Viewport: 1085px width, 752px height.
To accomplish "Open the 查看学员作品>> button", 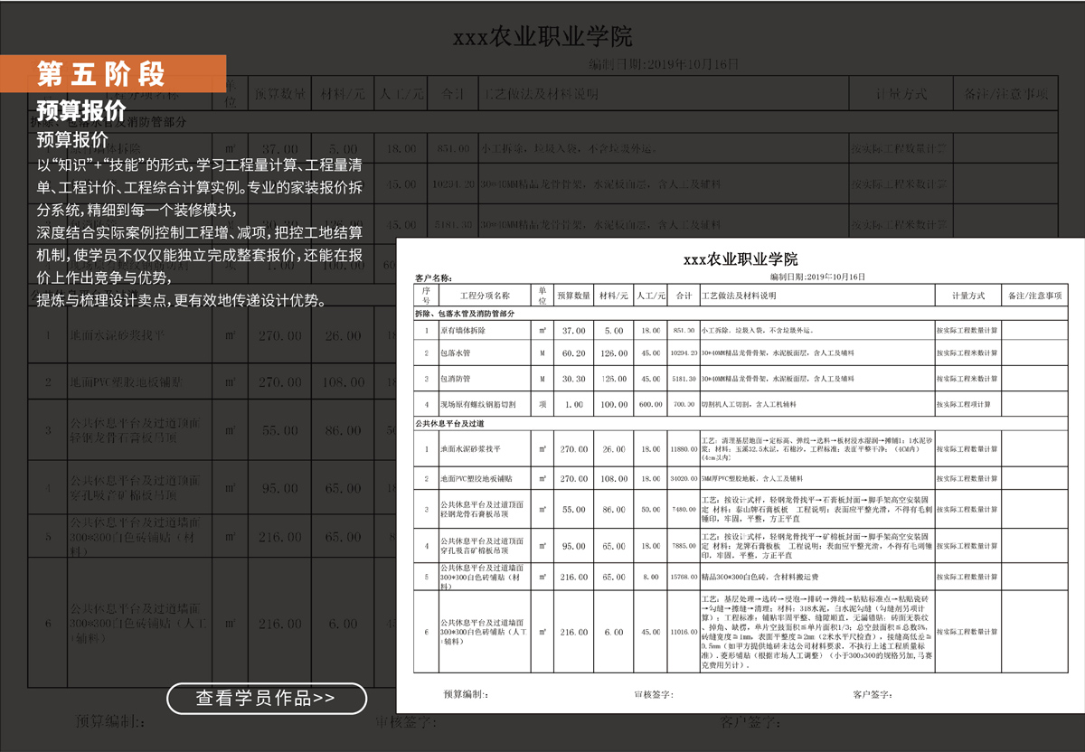I will tap(267, 699).
